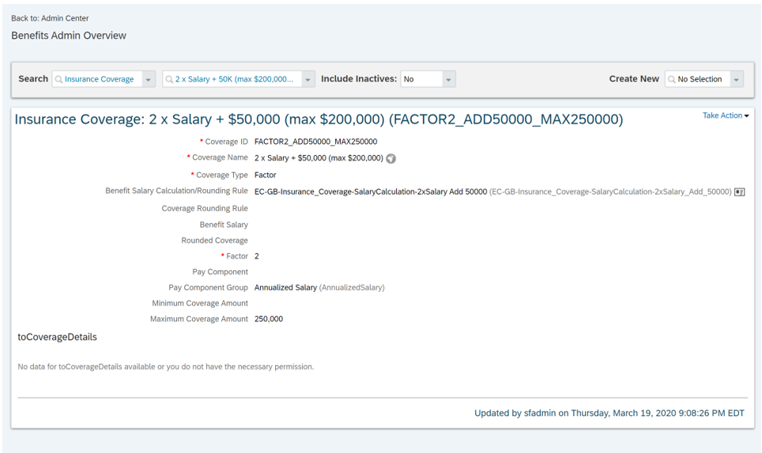This screenshot has height=453, width=762.
Task: Click the No data for toCoverageDetails message
Action: click(166, 367)
